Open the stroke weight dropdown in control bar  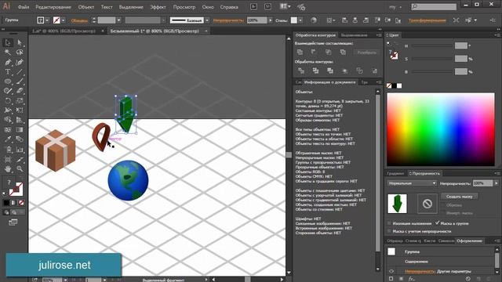coord(118,20)
